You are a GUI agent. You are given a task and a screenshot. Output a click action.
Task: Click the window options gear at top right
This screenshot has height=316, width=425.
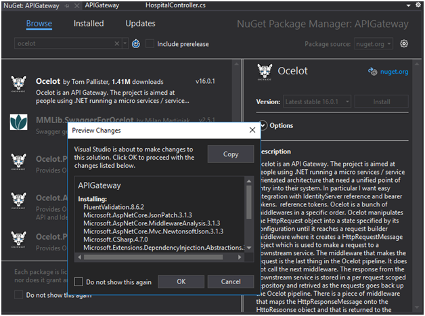pos(418,5)
